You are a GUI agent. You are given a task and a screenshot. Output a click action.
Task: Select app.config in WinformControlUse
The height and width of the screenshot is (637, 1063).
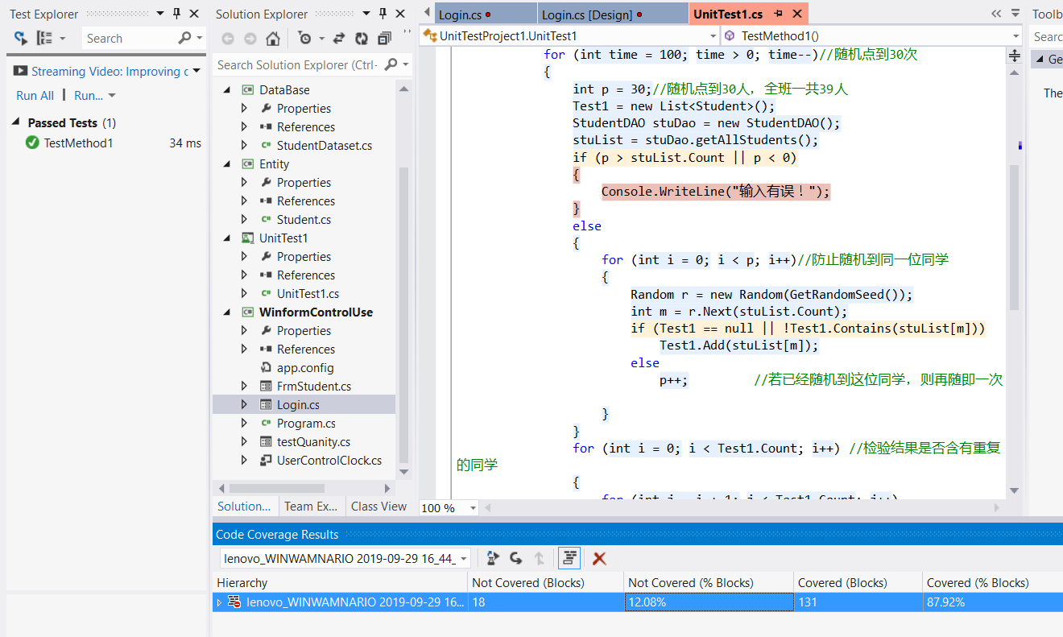click(304, 368)
